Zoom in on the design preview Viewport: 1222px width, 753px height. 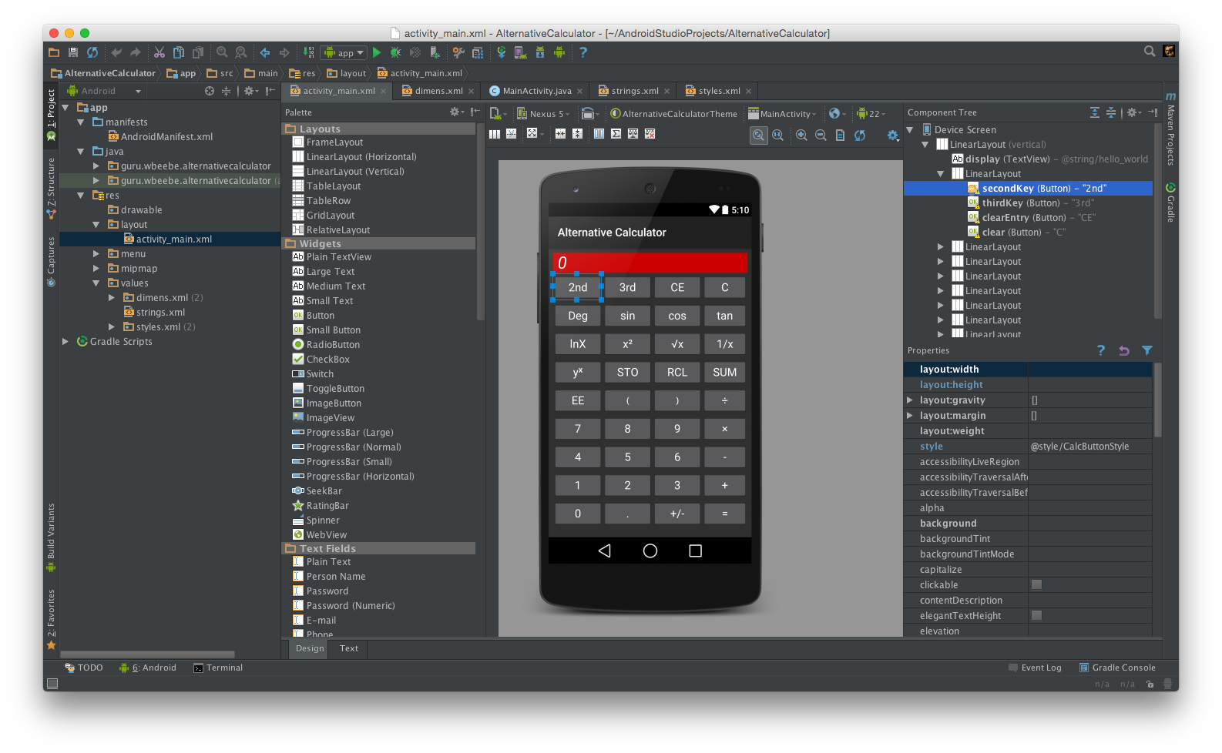pyautogui.click(x=801, y=135)
